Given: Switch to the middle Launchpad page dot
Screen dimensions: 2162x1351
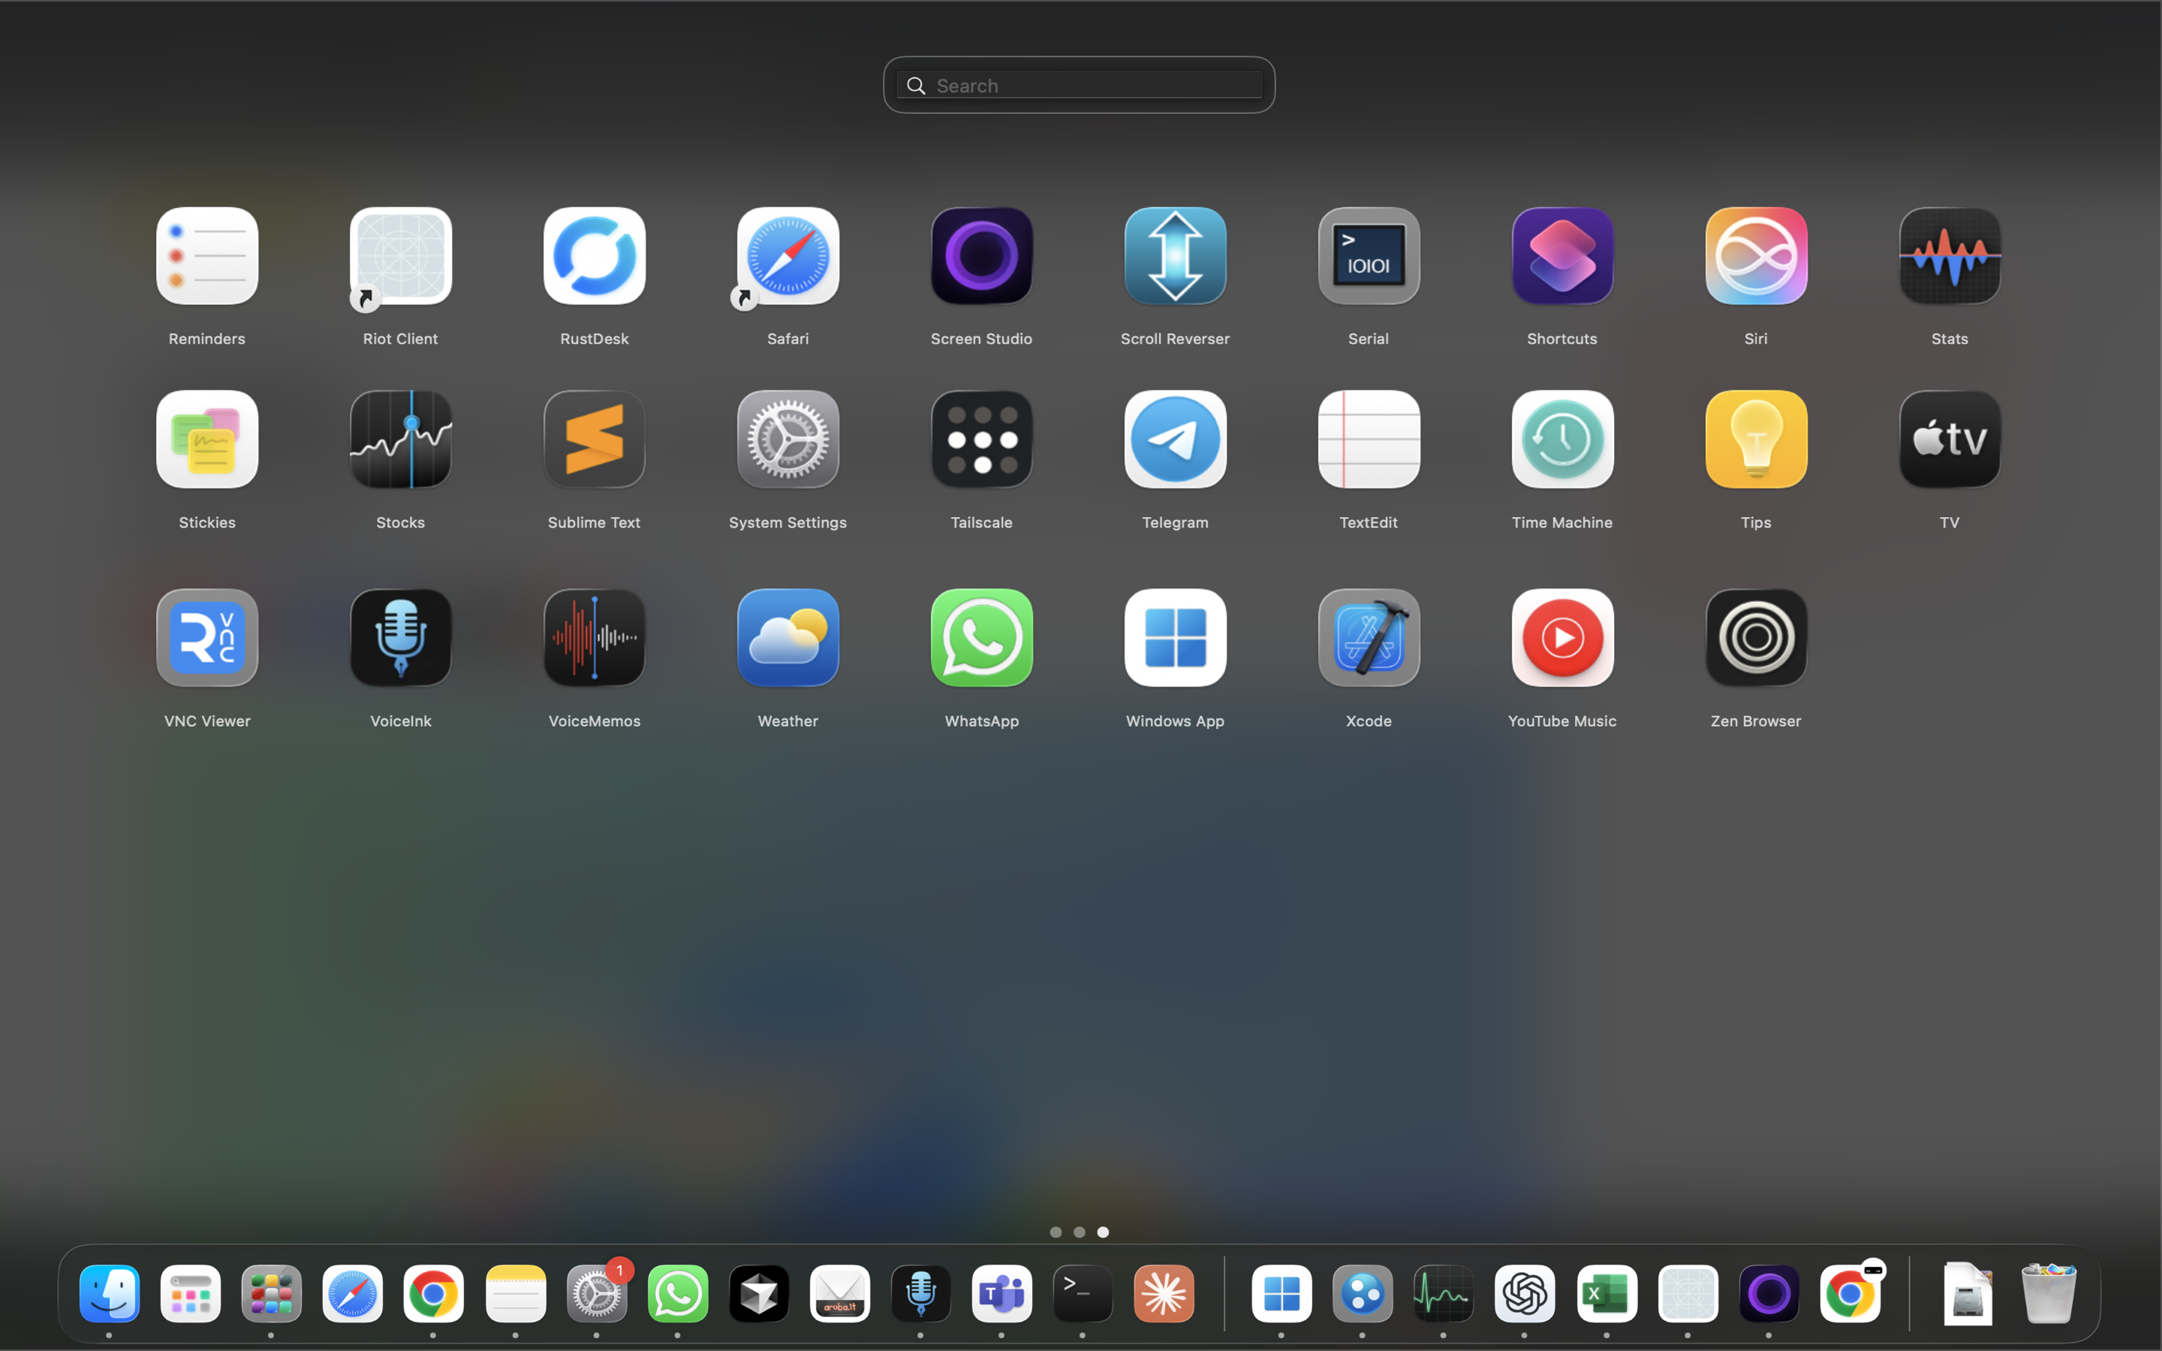Looking at the screenshot, I should tap(1079, 1232).
